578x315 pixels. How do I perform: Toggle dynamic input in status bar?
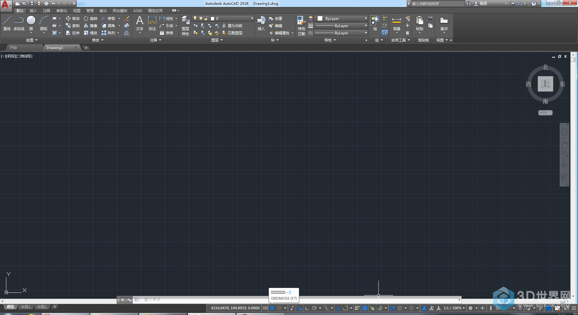pyautogui.click(x=300, y=308)
